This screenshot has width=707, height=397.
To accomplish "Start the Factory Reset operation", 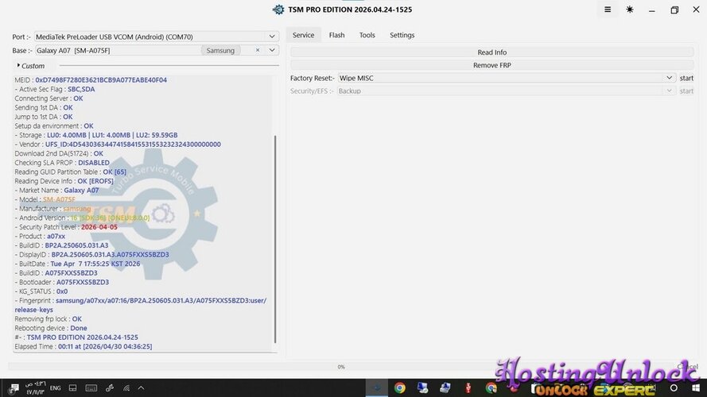I will [x=686, y=78].
